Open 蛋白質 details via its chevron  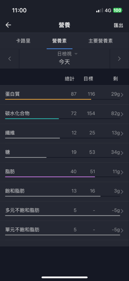click(122, 95)
